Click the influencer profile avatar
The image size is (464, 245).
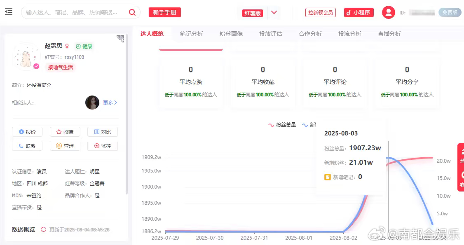(x=26, y=57)
